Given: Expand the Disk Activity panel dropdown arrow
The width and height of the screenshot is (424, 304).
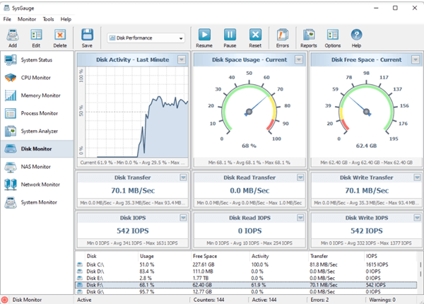Looking at the screenshot, I should click(182, 60).
